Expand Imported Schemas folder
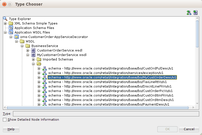The image size is (202, 135). [33, 60]
